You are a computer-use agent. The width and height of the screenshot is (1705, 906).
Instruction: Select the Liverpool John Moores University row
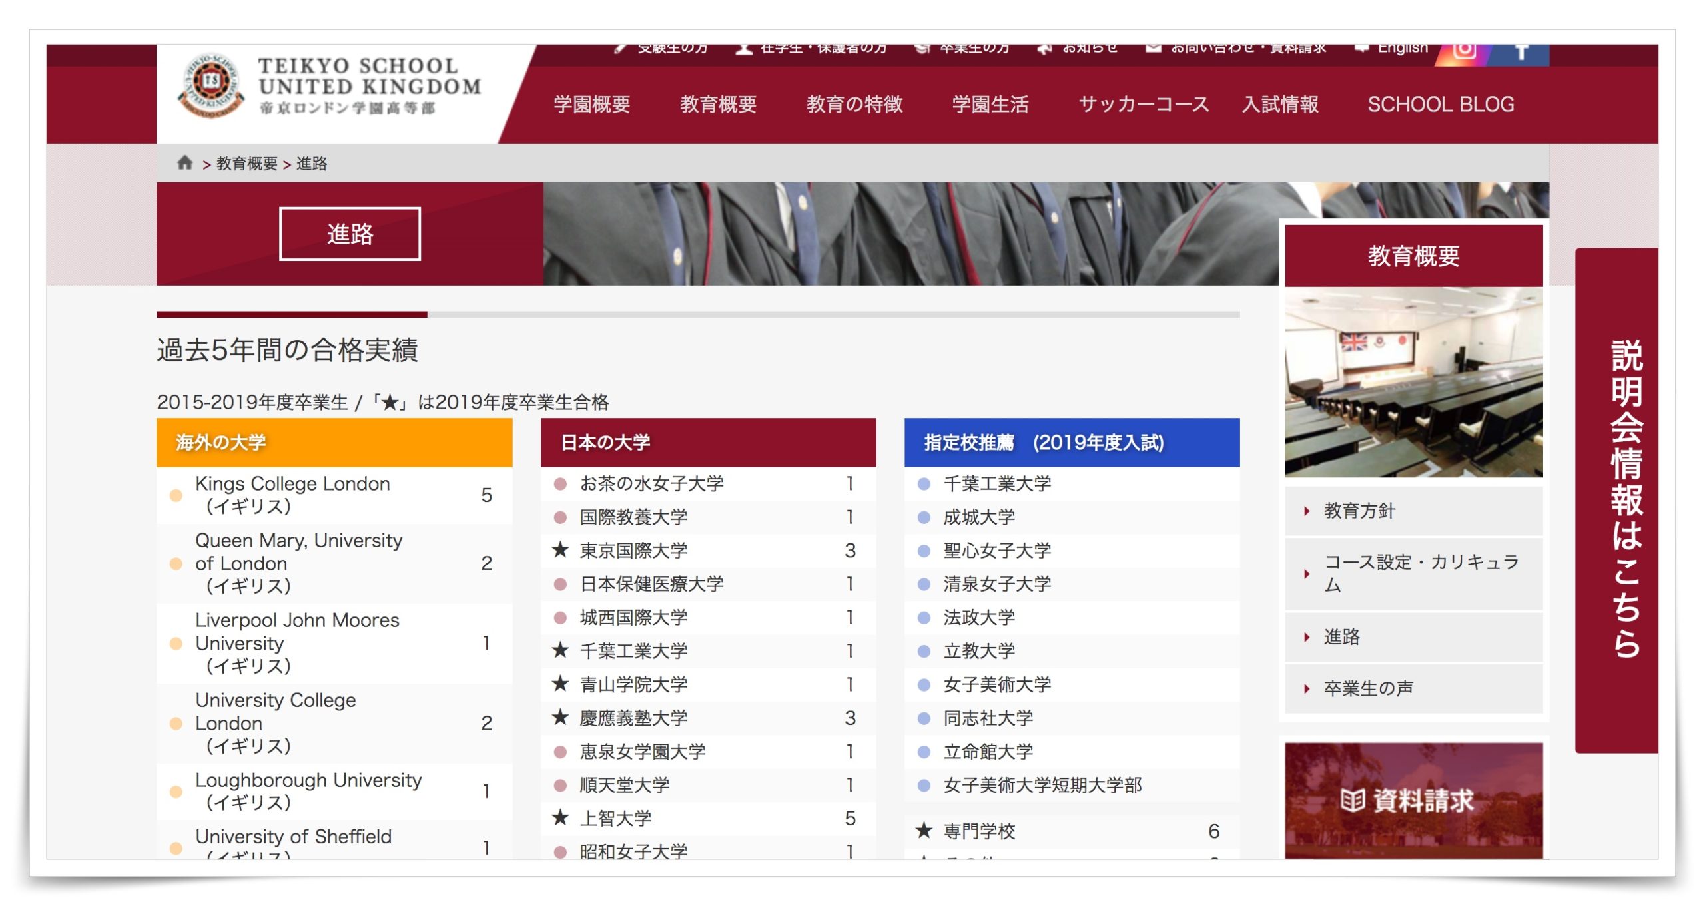(334, 643)
